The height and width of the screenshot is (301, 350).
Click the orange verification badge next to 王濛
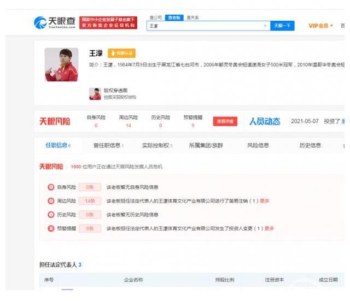point(121,54)
